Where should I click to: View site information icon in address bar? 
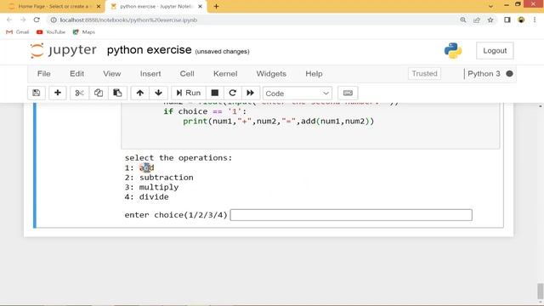pyautogui.click(x=54, y=20)
